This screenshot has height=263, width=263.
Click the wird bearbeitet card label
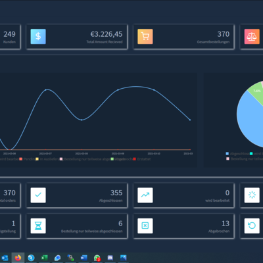tap(218, 201)
